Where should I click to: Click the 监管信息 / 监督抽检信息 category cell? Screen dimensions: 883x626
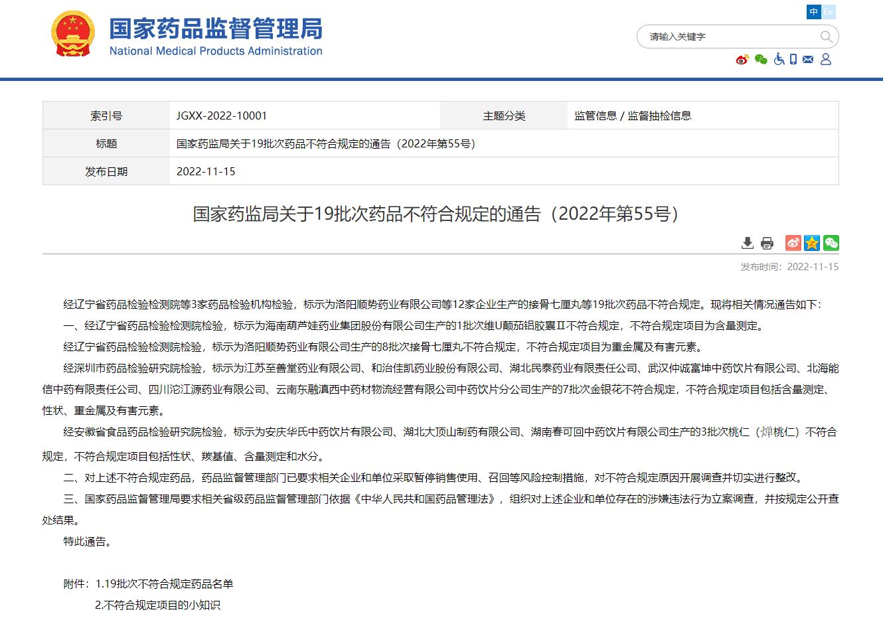633,116
